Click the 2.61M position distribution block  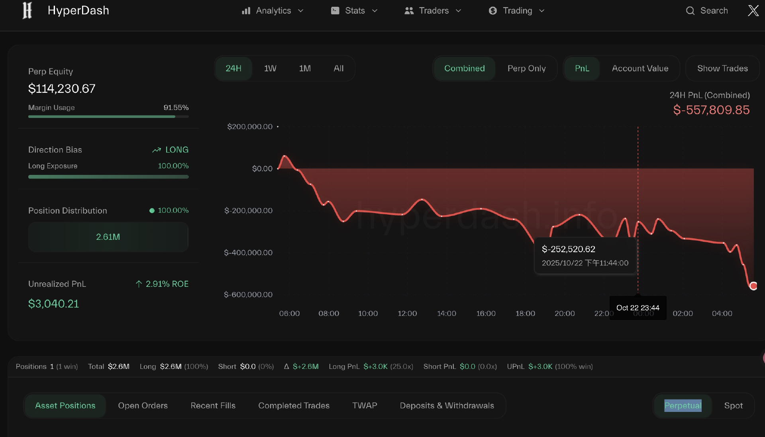point(108,237)
